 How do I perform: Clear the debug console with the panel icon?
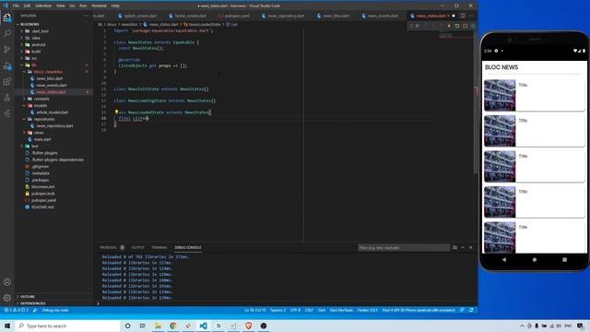pos(454,247)
